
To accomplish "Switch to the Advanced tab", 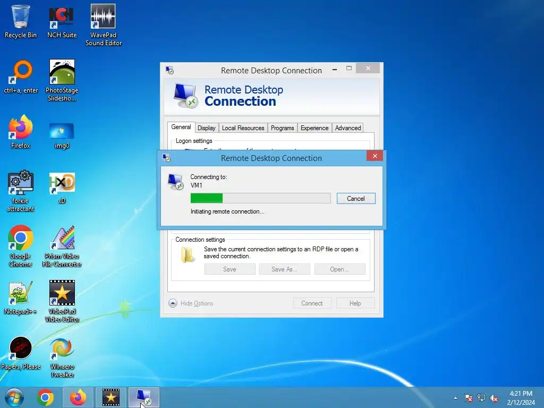I will (x=348, y=128).
